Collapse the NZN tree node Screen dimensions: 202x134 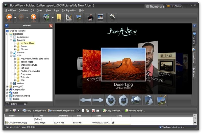[x=11, y=56]
